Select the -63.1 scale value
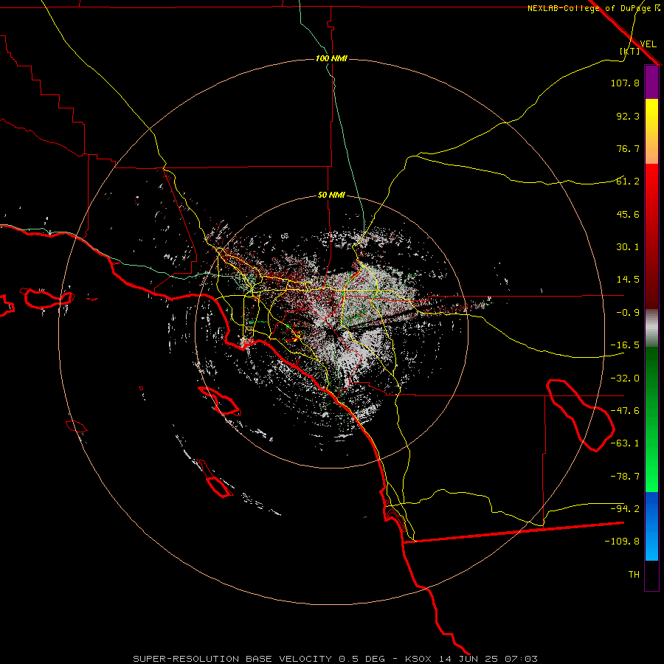This screenshot has width=664, height=664. click(625, 443)
